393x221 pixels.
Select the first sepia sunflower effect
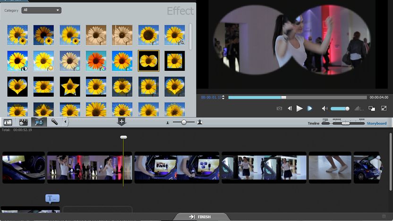pyautogui.click(x=96, y=35)
